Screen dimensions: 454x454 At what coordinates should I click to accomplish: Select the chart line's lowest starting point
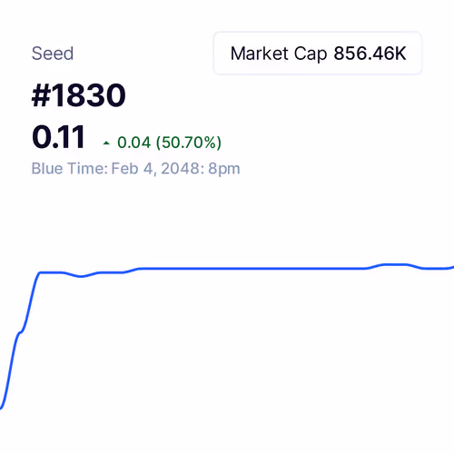2,408
